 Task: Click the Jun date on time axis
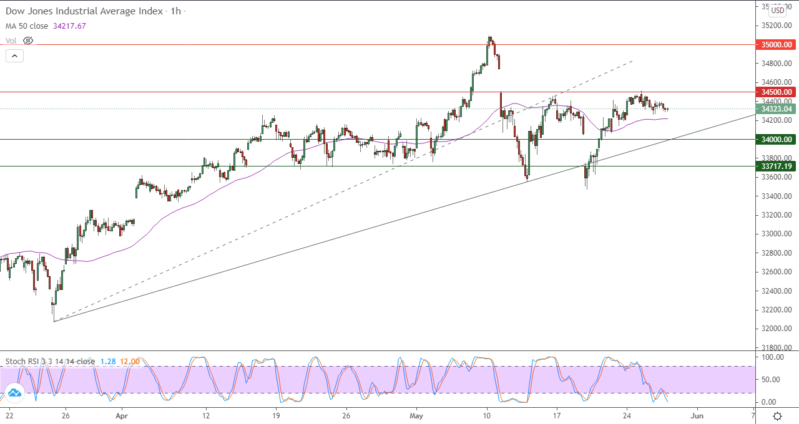coord(697,415)
